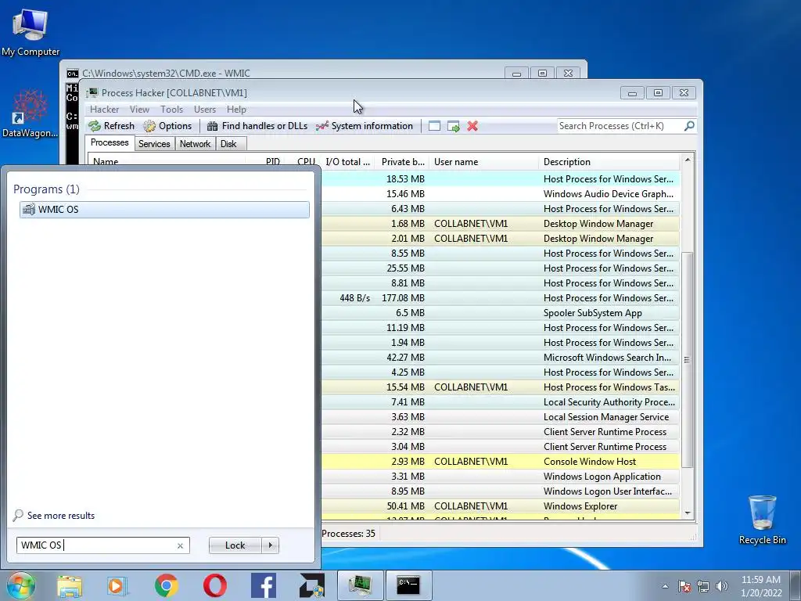The image size is (801, 601).
Task: Switch to the Network tab
Action: pos(195,144)
